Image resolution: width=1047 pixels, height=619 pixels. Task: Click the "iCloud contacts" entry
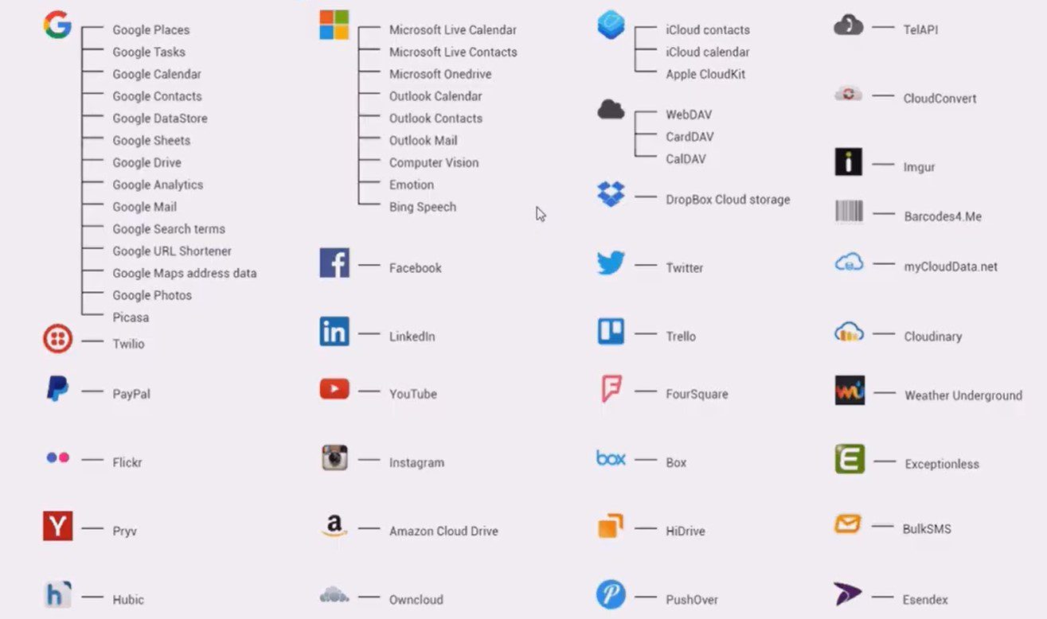[708, 30]
